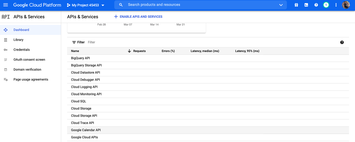Go to Domain verification page
This screenshot has height=142, width=355.
point(27,70)
